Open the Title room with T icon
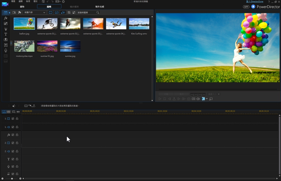This screenshot has width=281, height=181. pyautogui.click(x=6, y=34)
